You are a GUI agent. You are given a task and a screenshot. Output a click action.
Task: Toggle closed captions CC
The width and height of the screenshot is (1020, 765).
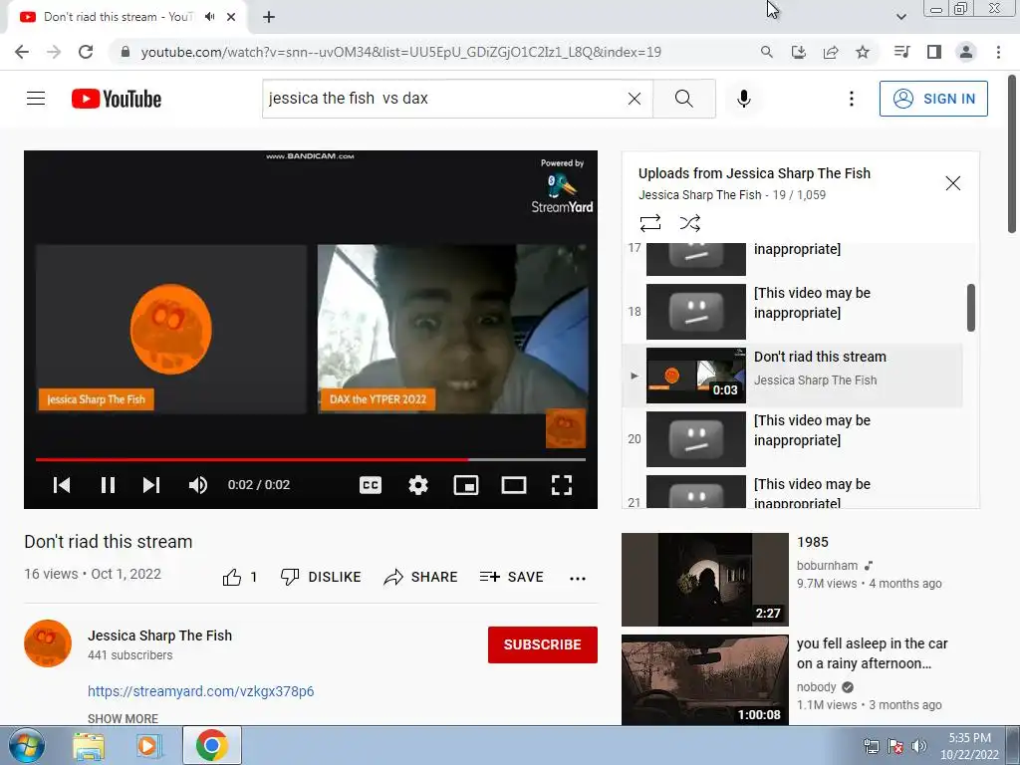(x=371, y=485)
